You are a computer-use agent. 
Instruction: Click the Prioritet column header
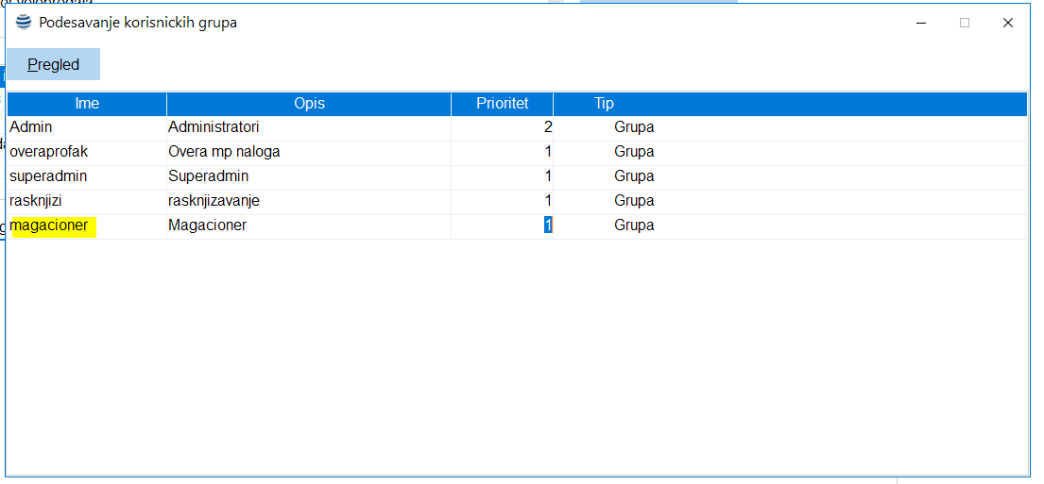click(x=502, y=104)
